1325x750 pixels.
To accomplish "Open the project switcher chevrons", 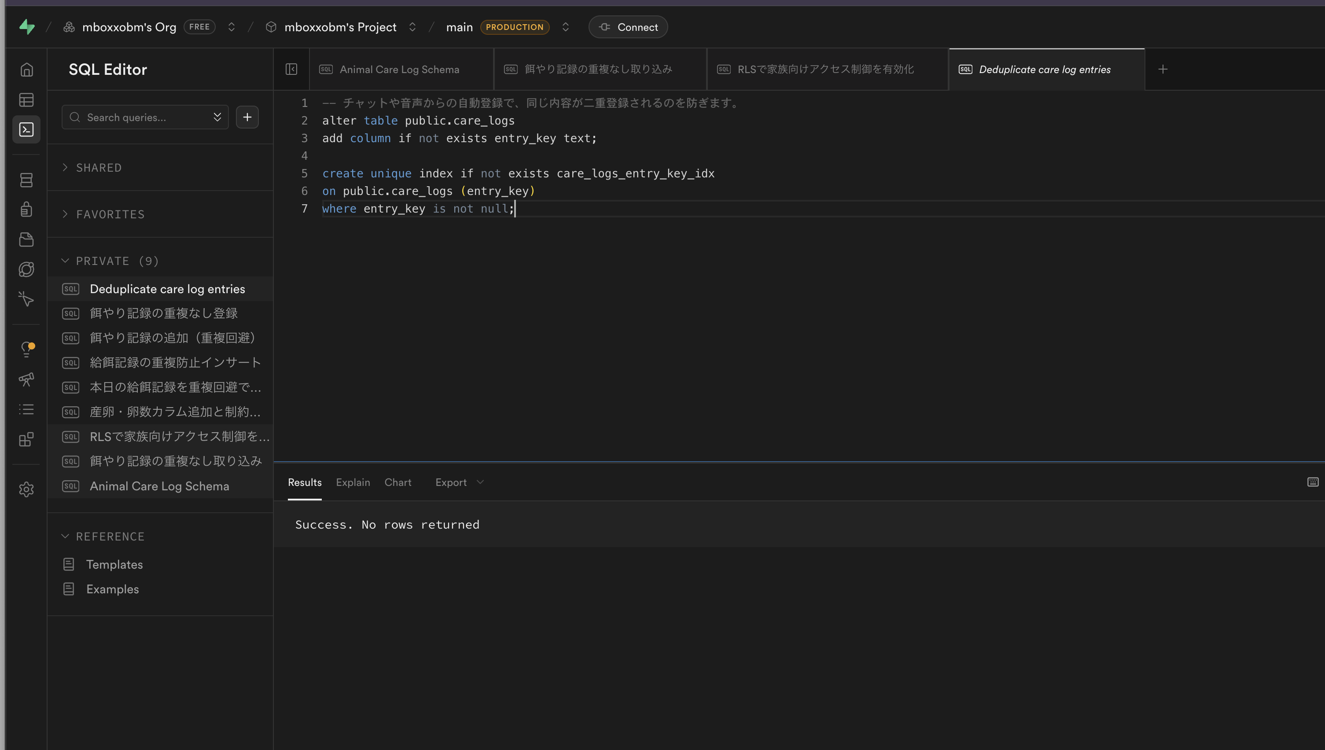I will point(412,27).
